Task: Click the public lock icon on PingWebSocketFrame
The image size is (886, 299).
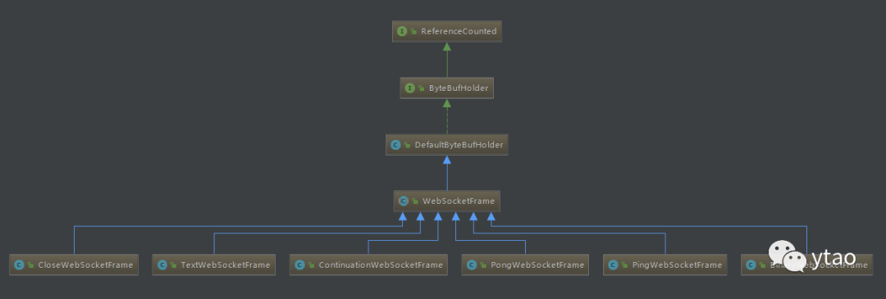Action: tap(625, 265)
